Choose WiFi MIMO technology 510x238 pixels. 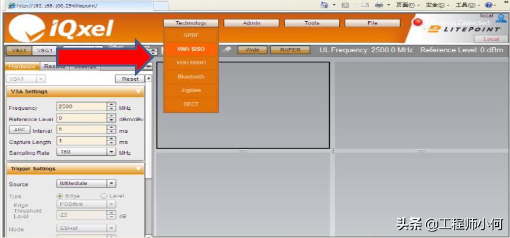click(x=191, y=63)
